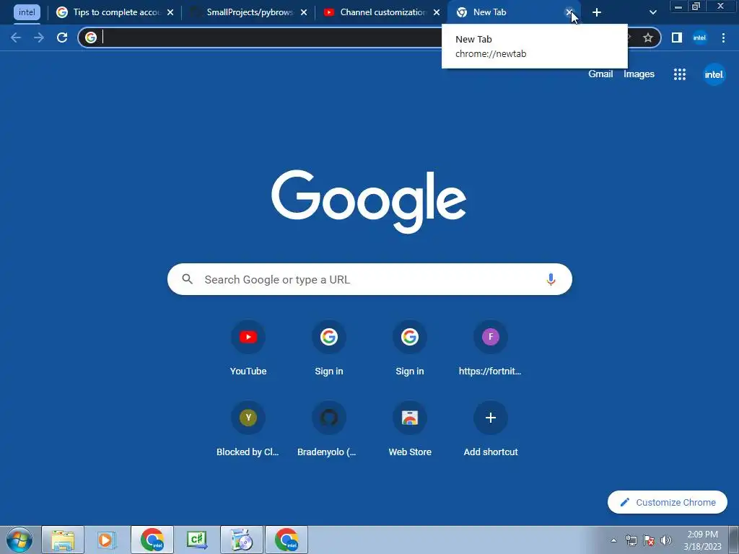The width and height of the screenshot is (739, 554).
Task: Open installer disc icon in taskbar
Action: [x=242, y=540]
